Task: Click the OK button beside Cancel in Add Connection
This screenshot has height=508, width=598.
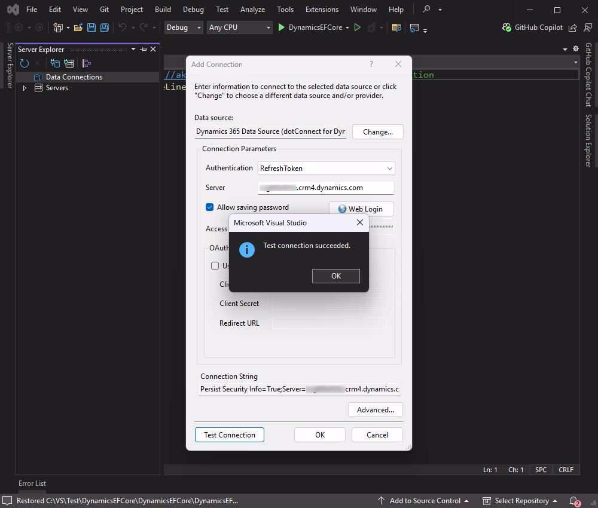Action: pos(319,435)
